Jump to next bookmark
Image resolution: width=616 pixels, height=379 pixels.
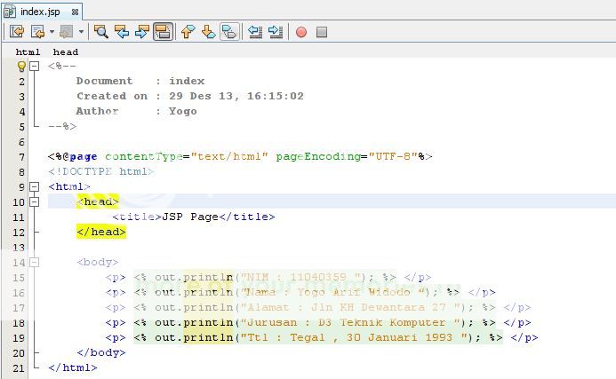(x=208, y=32)
